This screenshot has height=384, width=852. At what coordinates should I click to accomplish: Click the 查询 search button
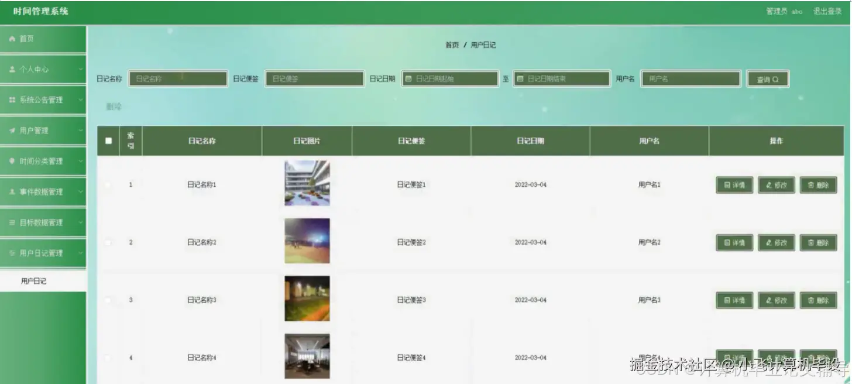[768, 80]
